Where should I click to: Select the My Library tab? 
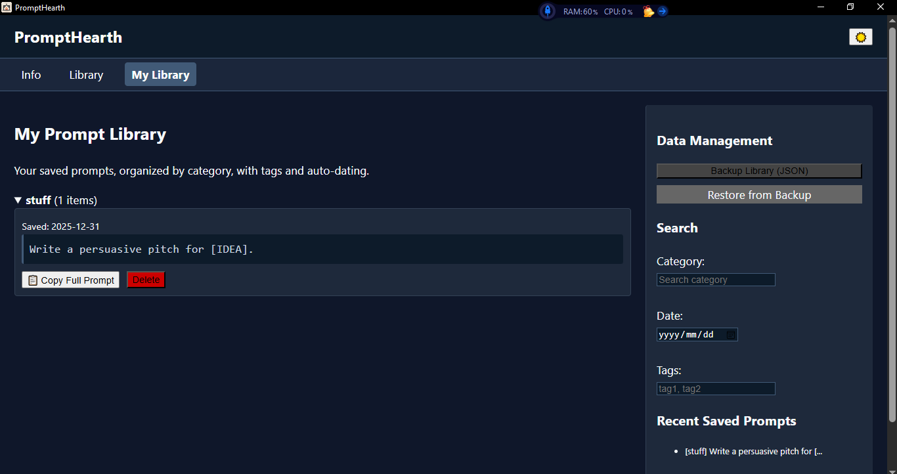tap(160, 75)
